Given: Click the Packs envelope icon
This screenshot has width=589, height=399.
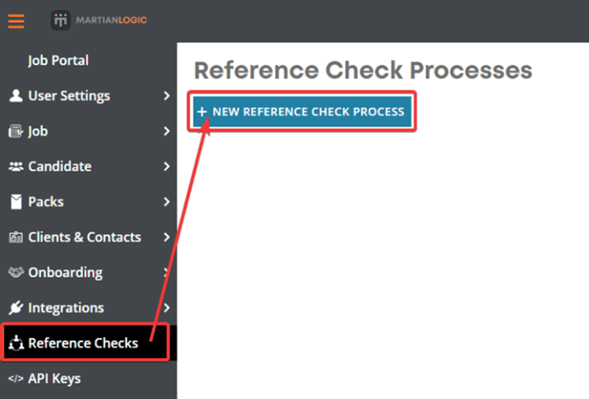Looking at the screenshot, I should pos(16,202).
